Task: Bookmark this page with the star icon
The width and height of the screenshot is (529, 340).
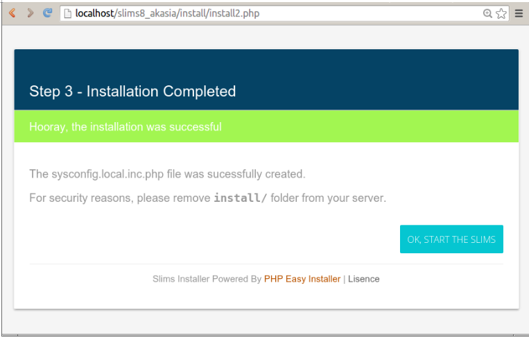Action: click(x=501, y=13)
